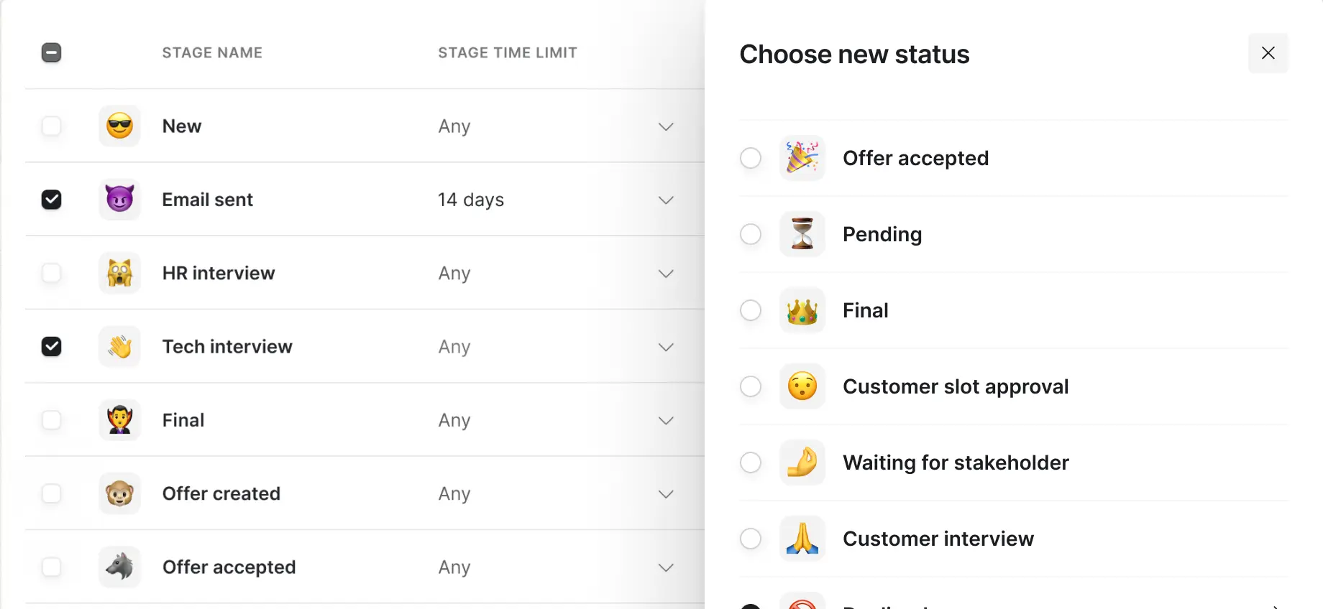Select the Pending status radio button

(x=751, y=234)
